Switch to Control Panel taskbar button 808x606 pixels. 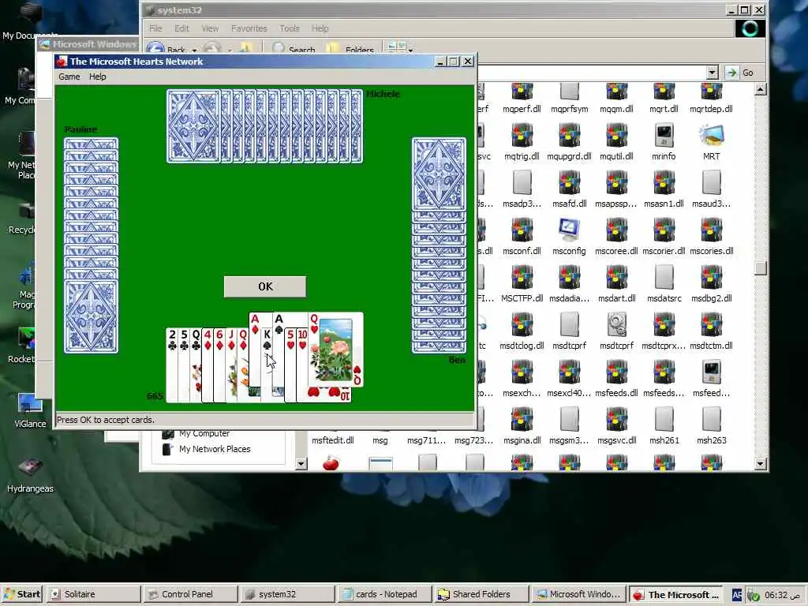190,594
